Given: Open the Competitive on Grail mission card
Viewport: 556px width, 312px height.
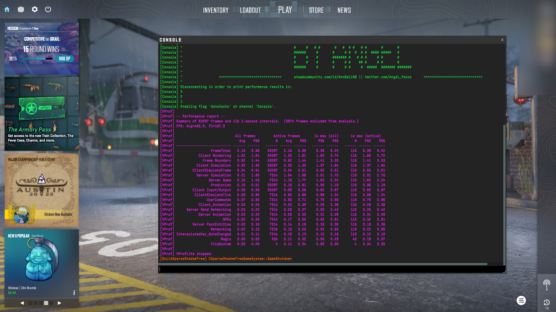Looking at the screenshot, I should (x=42, y=49).
